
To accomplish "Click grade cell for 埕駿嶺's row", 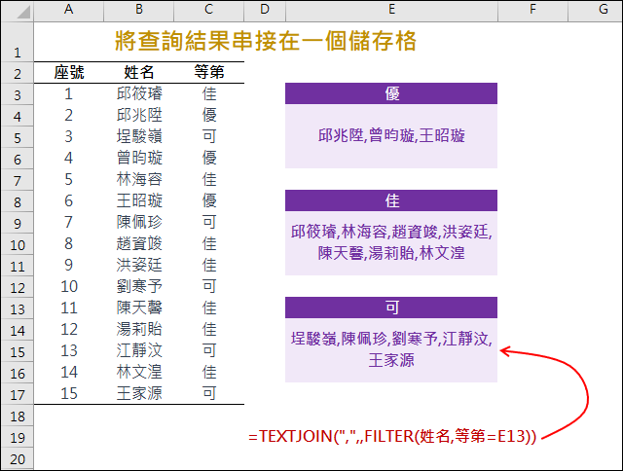I will click(208, 136).
